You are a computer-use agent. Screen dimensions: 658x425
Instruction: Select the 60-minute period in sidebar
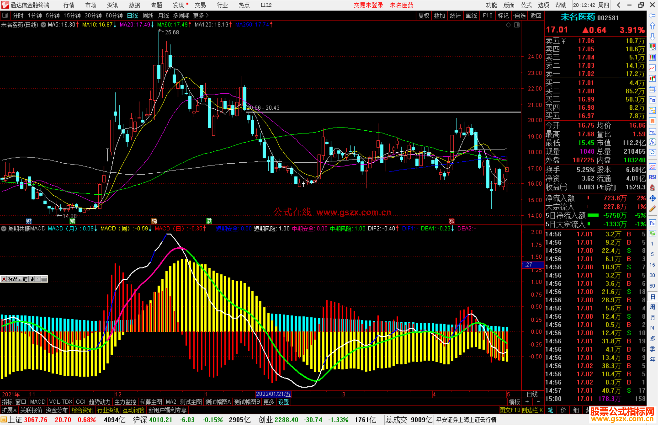[652, 286]
